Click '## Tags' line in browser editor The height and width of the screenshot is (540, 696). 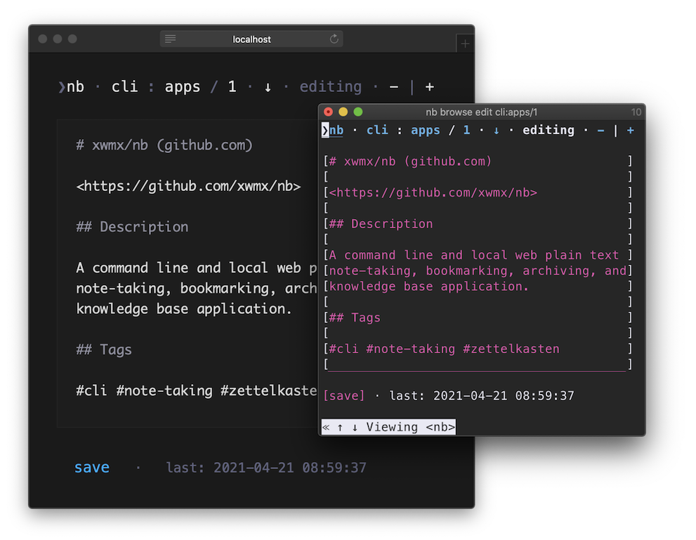point(104,350)
